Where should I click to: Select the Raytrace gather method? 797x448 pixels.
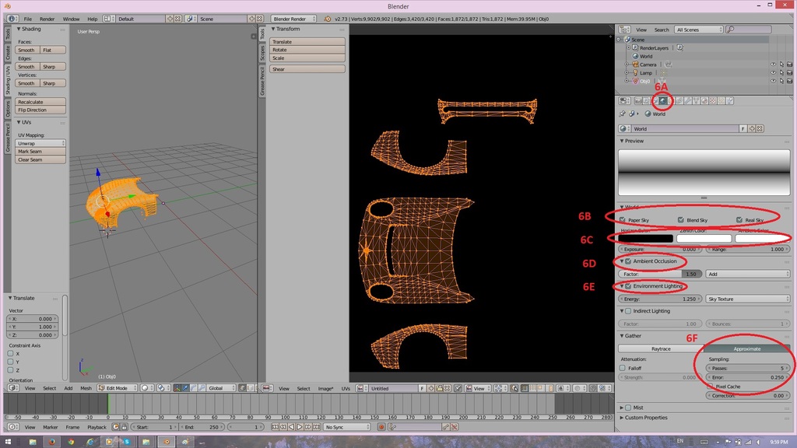661,348
